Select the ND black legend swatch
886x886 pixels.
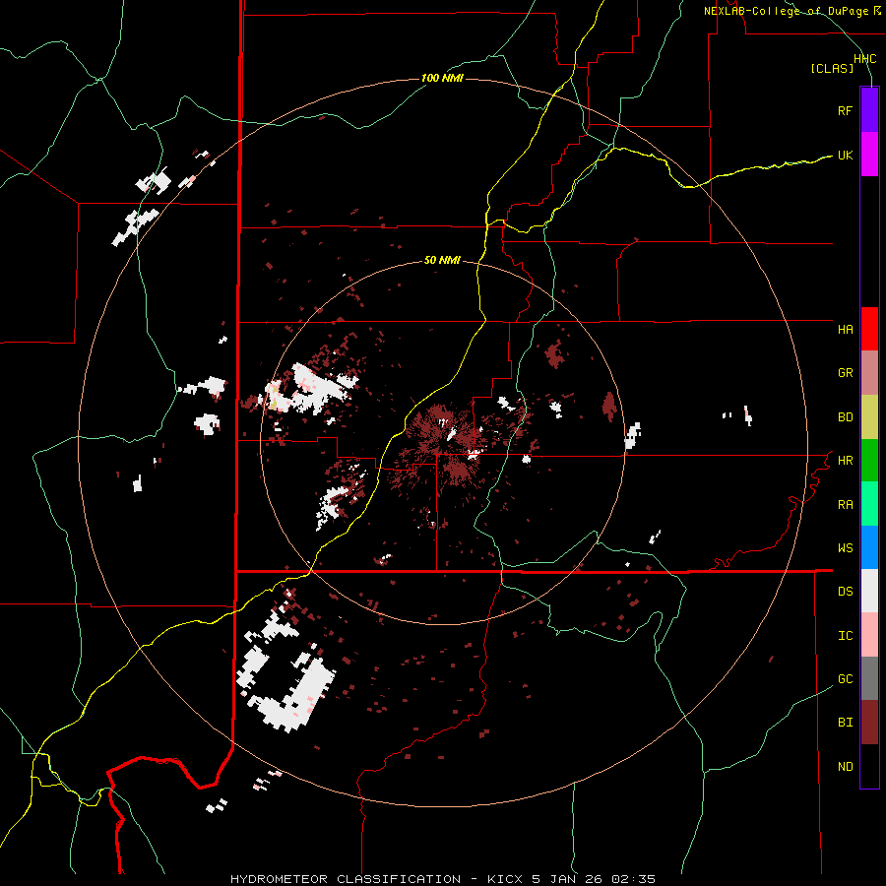(x=869, y=766)
